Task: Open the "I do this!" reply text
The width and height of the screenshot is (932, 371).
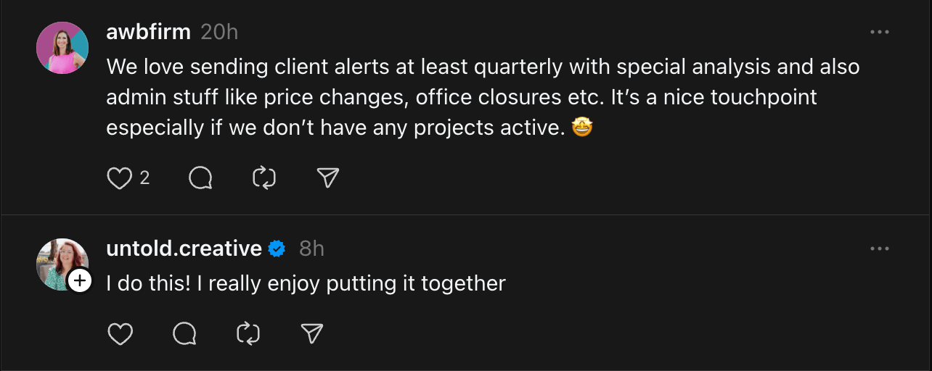Action: 306,283
